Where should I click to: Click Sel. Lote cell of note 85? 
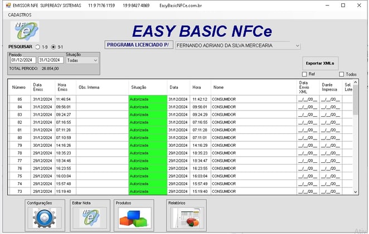click(x=348, y=99)
